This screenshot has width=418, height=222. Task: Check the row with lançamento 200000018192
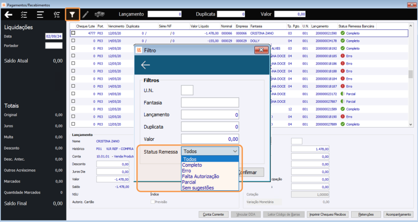click(x=73, y=48)
